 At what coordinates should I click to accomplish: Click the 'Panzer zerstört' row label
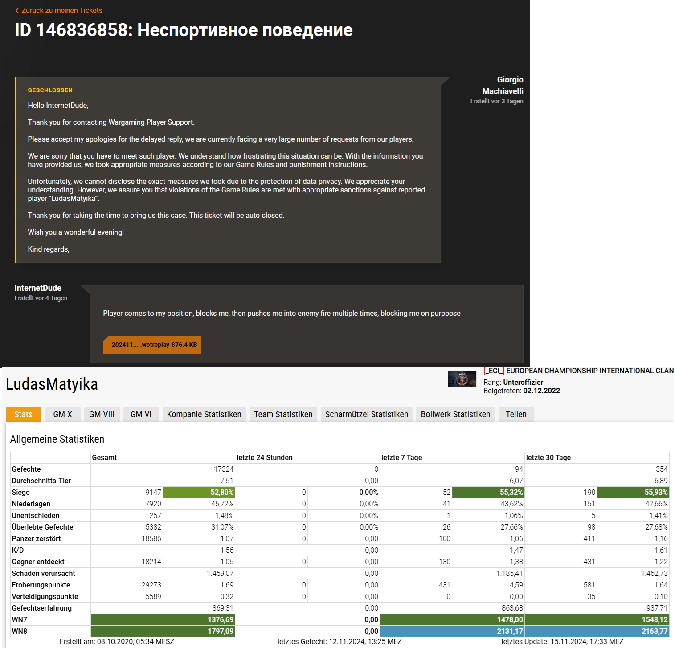coord(36,538)
